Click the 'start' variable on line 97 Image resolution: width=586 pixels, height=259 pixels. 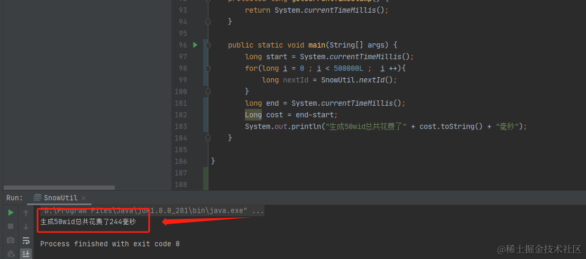coord(277,57)
